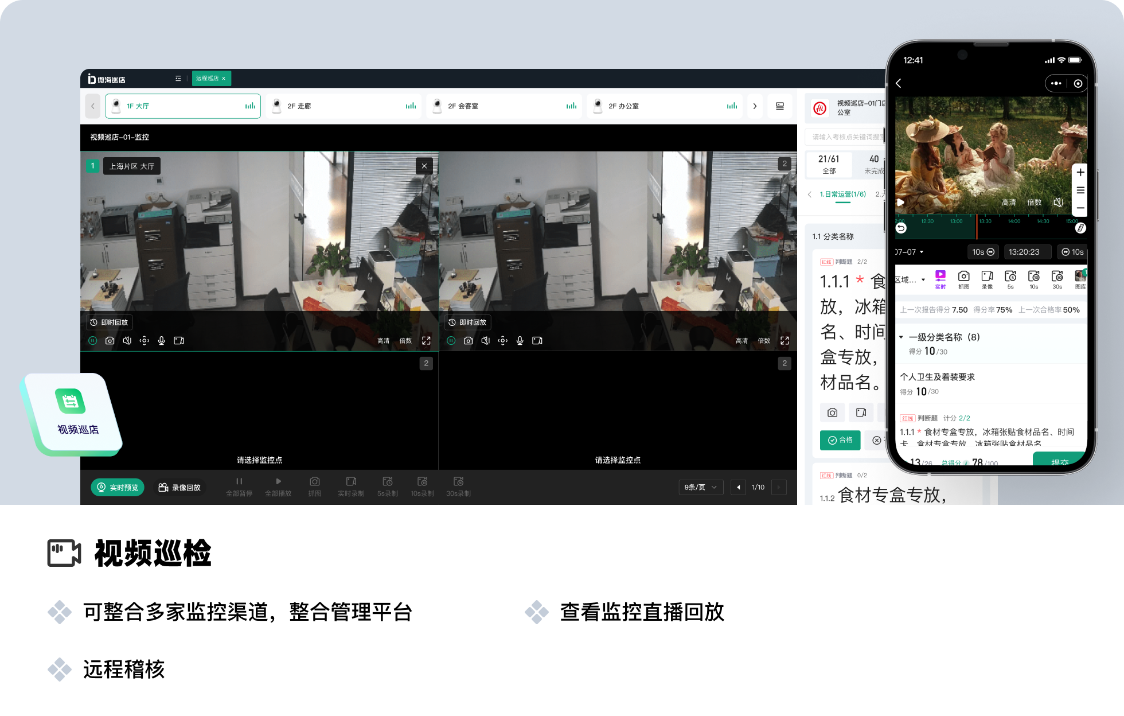The height and width of the screenshot is (716, 1124).
Task: Mute audio in the first video feed
Action: click(x=127, y=341)
